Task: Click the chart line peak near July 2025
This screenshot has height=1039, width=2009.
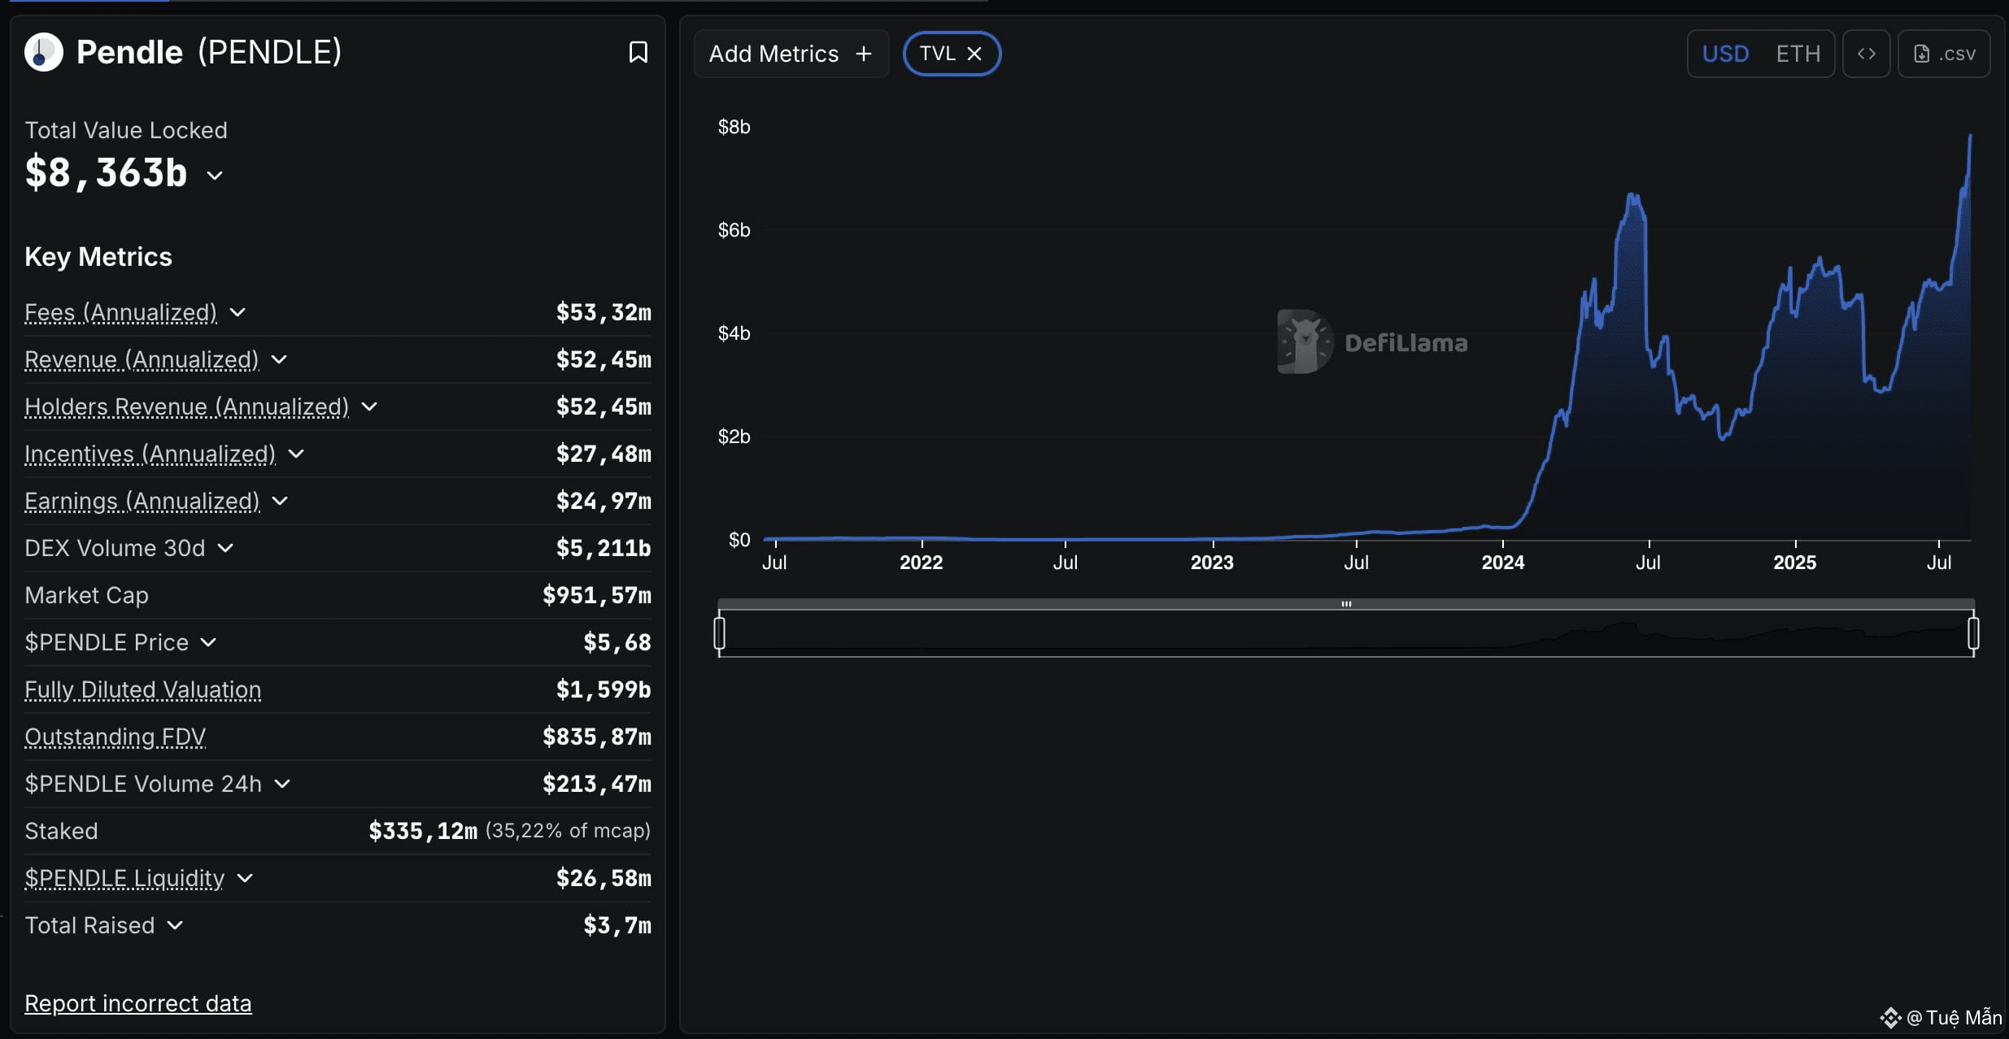Action: pos(1970,136)
